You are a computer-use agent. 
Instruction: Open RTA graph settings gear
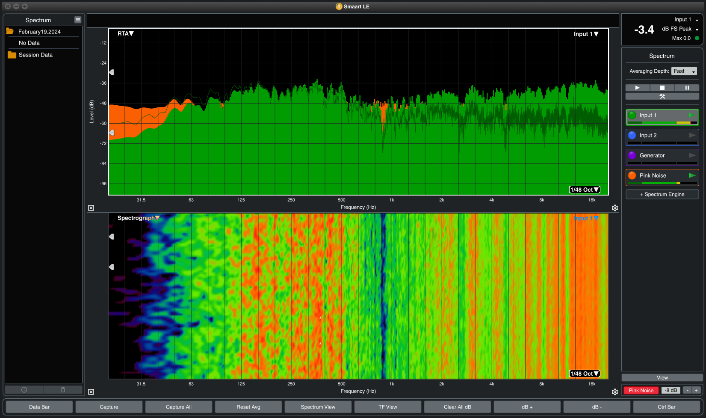point(615,208)
